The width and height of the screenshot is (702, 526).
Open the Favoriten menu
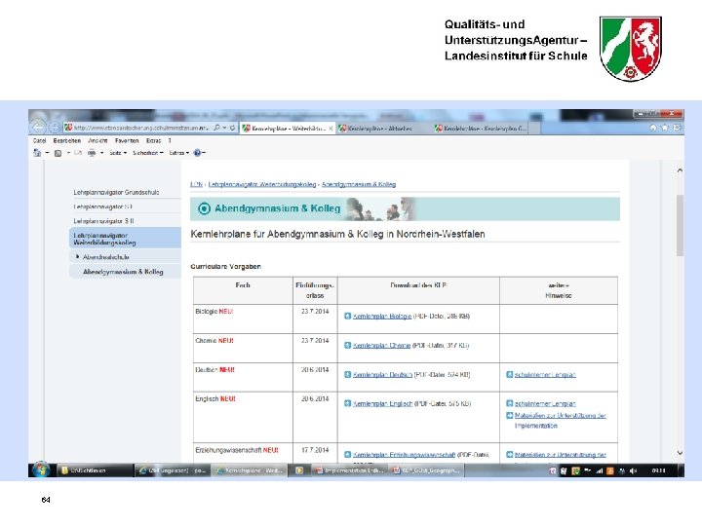pos(127,140)
